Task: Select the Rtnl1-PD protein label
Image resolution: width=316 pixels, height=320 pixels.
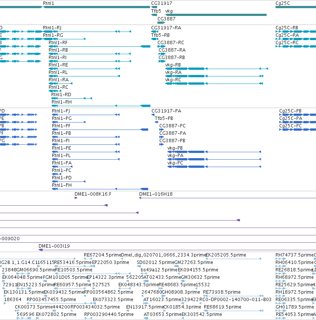Action: tap(62, 178)
